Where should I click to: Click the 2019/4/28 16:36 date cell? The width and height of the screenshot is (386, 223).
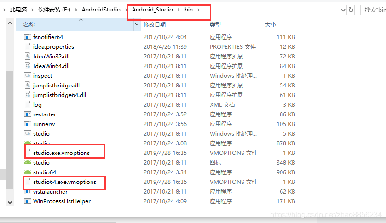[x=165, y=182]
